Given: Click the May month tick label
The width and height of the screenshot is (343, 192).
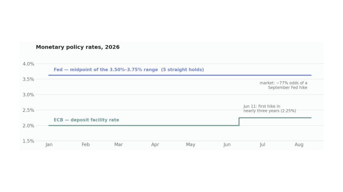Looking at the screenshot, I should (191, 145).
